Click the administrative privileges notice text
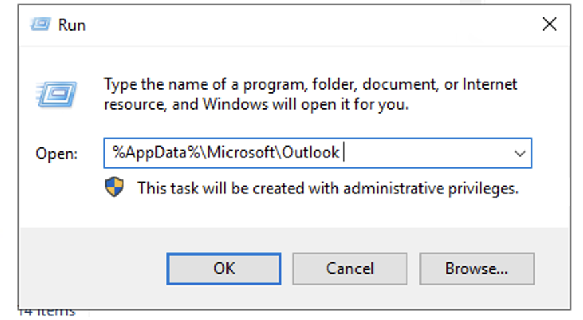Screen dimensions: 583x320 click(328, 189)
